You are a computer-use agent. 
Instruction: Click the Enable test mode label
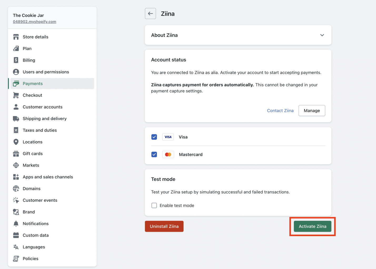[177, 205]
